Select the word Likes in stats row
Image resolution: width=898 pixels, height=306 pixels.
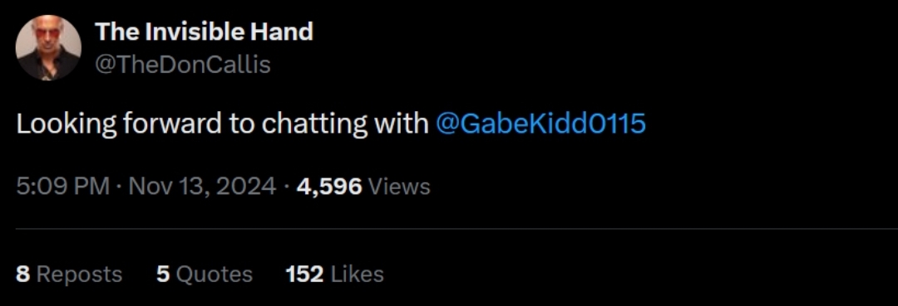click(358, 274)
